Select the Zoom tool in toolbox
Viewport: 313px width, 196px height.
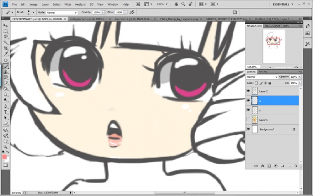(x=6, y=147)
